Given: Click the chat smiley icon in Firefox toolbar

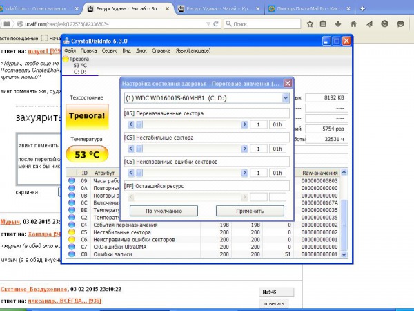Looking at the screenshot, I should [400, 24].
